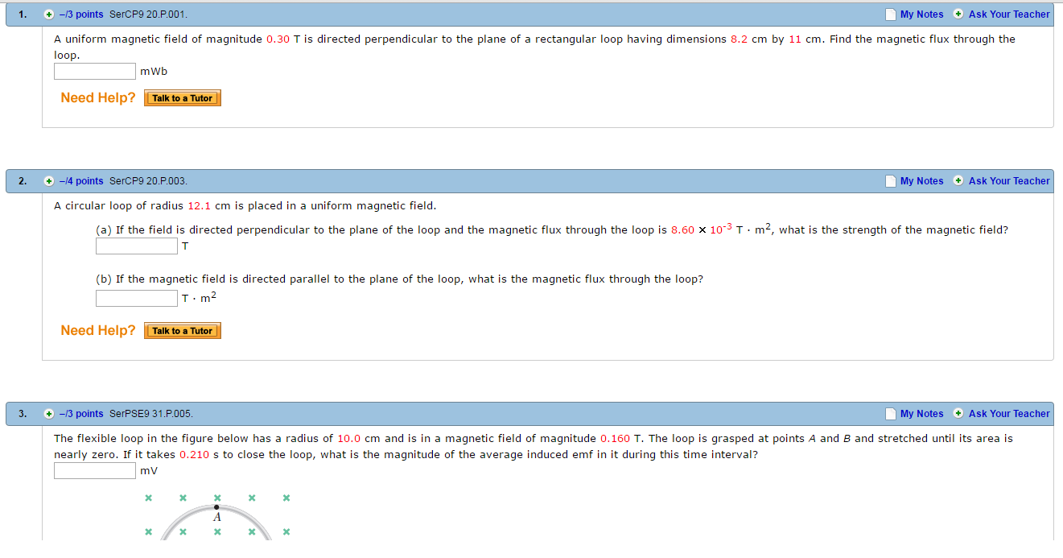Screen dimensions: 1063x558
Task: Click the red 0.210 time value
Action: coord(194,455)
